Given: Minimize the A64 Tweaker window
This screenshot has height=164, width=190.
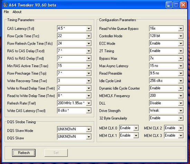Looking at the screenshot, I should coord(169,5).
